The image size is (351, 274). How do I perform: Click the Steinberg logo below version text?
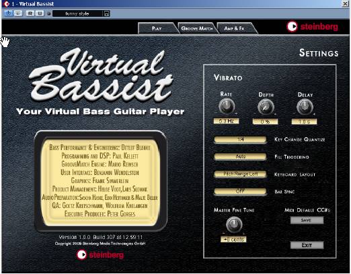100,255
